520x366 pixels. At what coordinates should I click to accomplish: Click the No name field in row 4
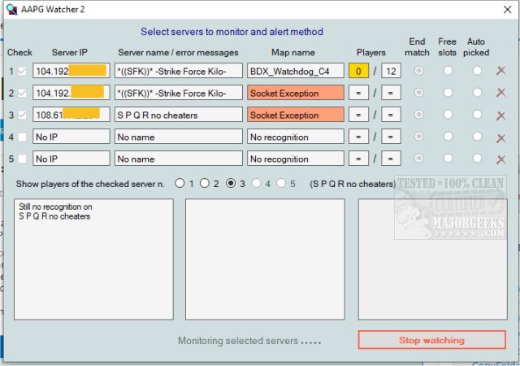click(179, 137)
